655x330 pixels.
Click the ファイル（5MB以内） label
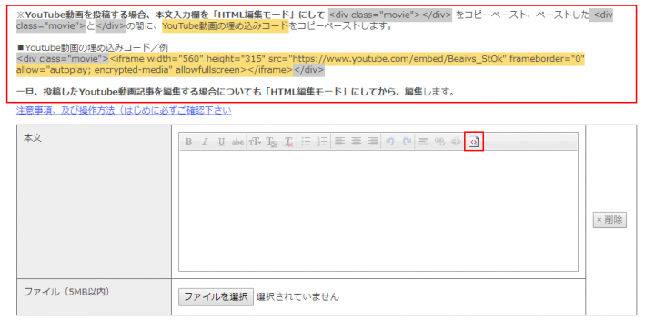[x=66, y=292]
